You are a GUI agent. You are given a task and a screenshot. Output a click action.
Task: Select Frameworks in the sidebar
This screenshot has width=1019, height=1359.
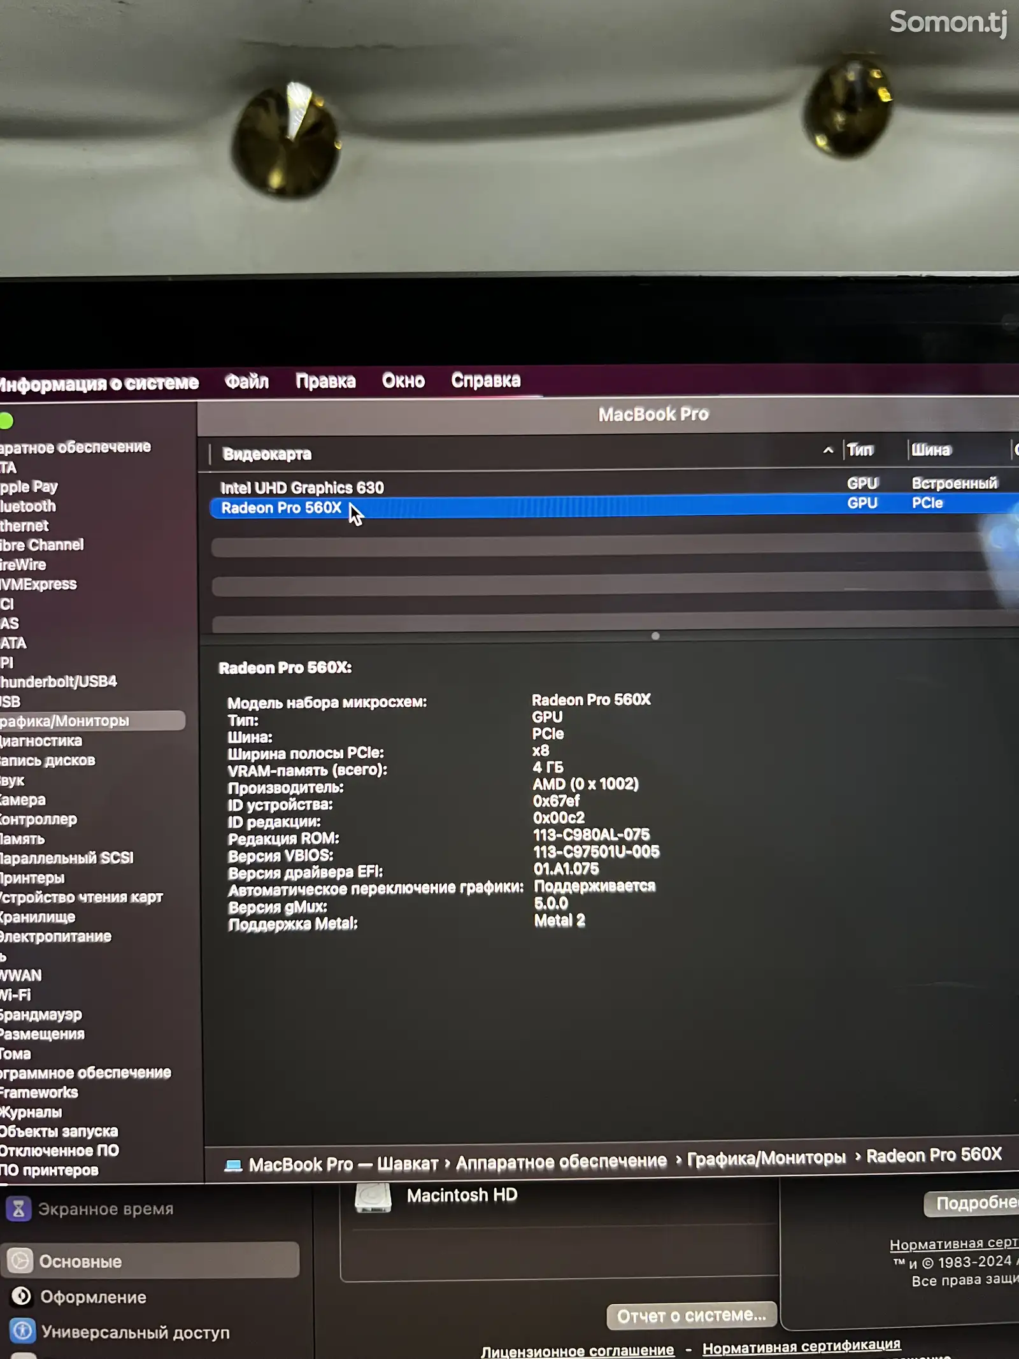coord(39,1093)
